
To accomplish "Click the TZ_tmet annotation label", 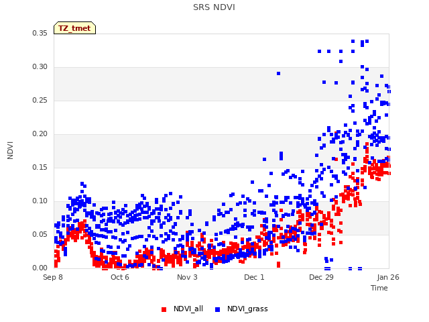I will point(74,28).
